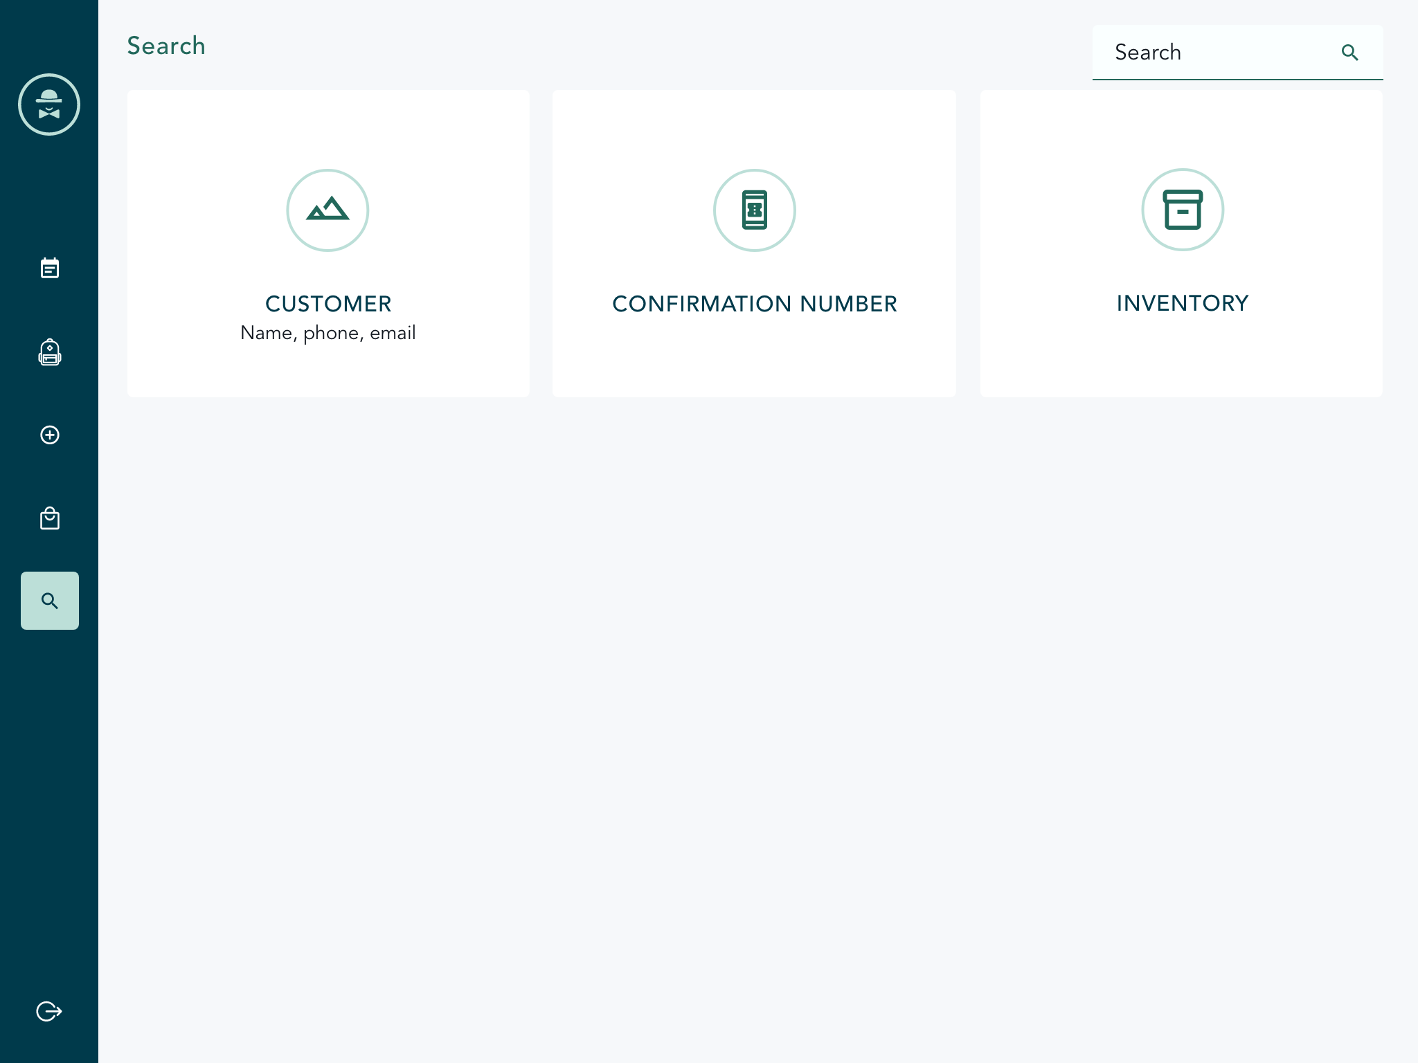Select the backpack sidebar icon
This screenshot has height=1063, width=1418.
tap(50, 352)
